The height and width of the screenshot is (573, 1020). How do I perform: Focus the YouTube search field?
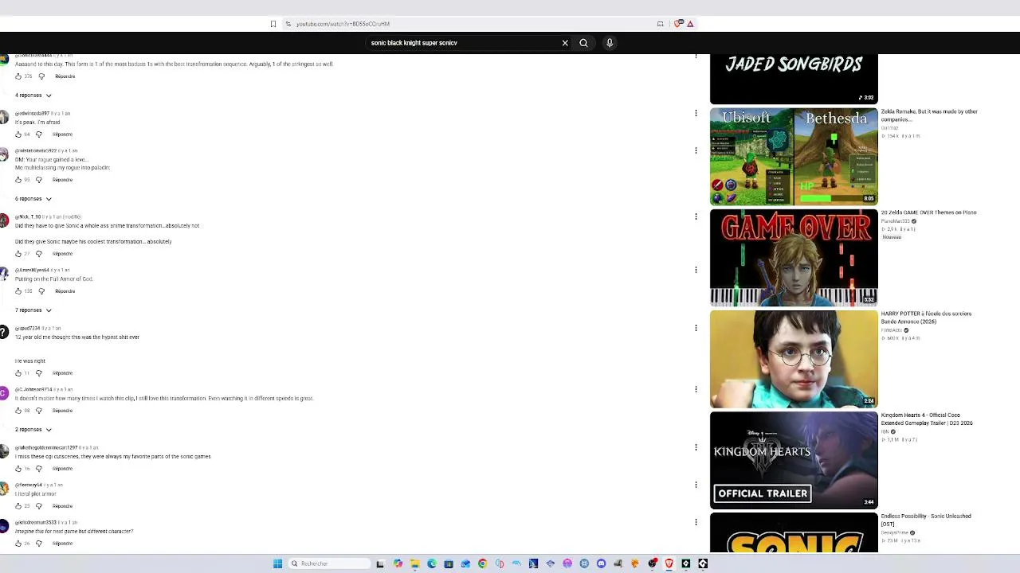click(462, 43)
